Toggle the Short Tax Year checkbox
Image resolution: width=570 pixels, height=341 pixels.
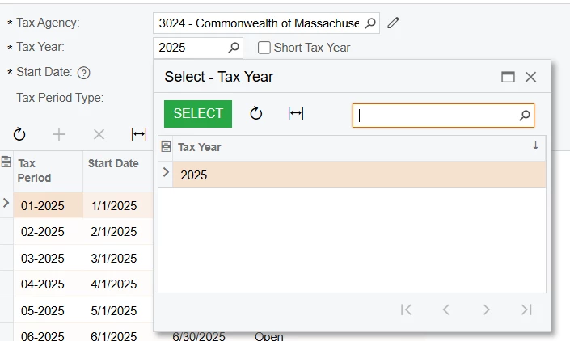pyautogui.click(x=264, y=48)
